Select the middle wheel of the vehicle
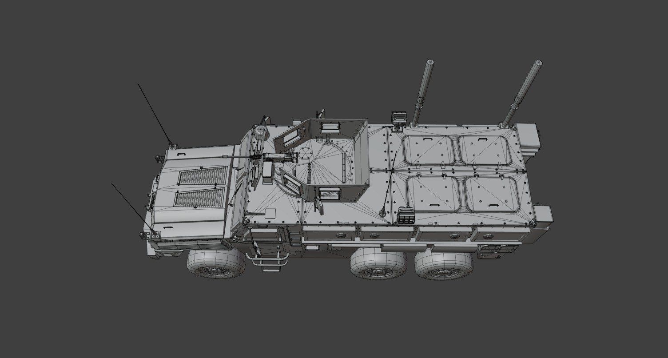668x358 pixels. [378, 263]
